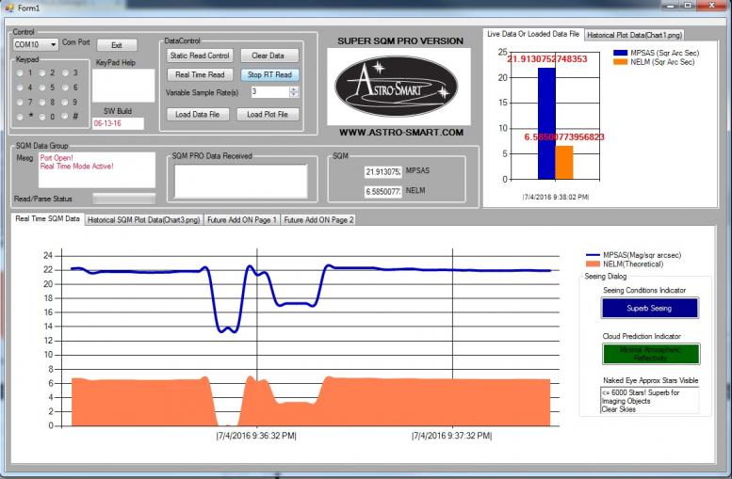The image size is (732, 479).
Task: Select keypad radio button 3
Action: click(65, 73)
